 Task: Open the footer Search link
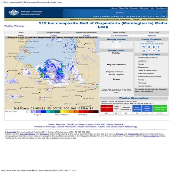[91, 124]
